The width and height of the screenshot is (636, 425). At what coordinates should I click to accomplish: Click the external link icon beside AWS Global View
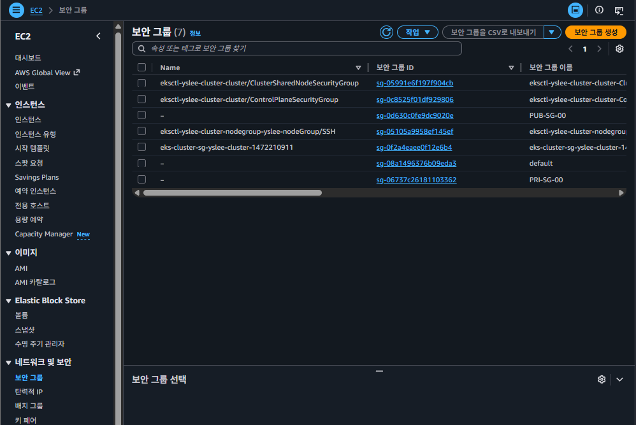point(76,72)
